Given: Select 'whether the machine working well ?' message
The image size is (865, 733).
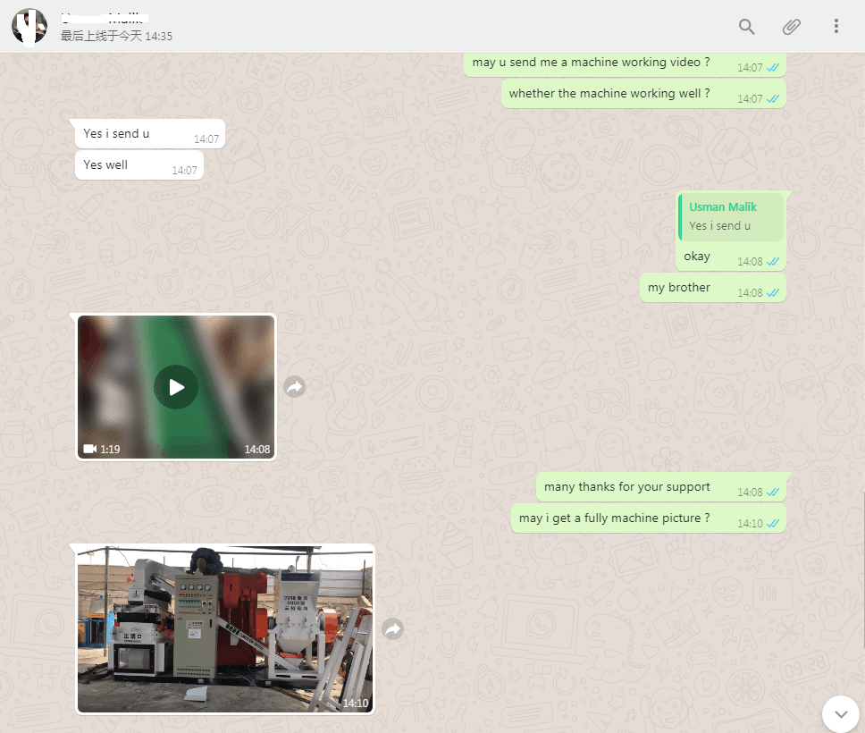Looking at the screenshot, I should [643, 94].
